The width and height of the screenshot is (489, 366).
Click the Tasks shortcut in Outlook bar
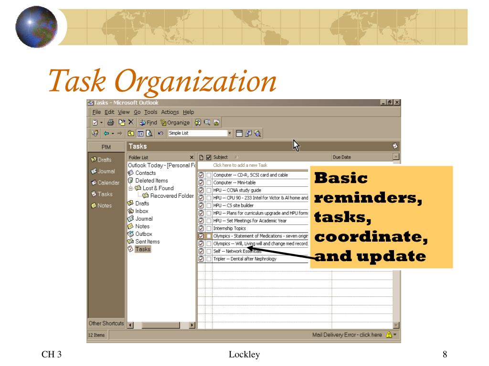tap(102, 194)
